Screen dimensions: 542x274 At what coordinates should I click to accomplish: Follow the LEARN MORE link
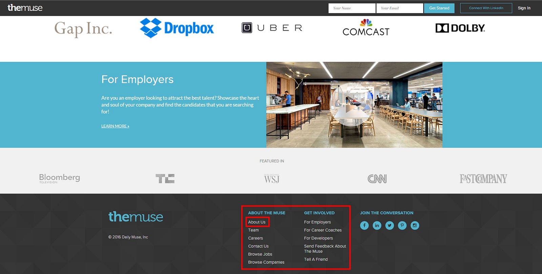click(115, 126)
